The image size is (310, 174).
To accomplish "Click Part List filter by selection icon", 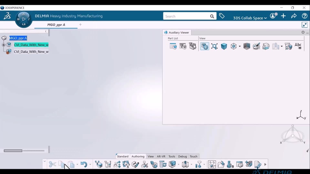I will point(192,46).
